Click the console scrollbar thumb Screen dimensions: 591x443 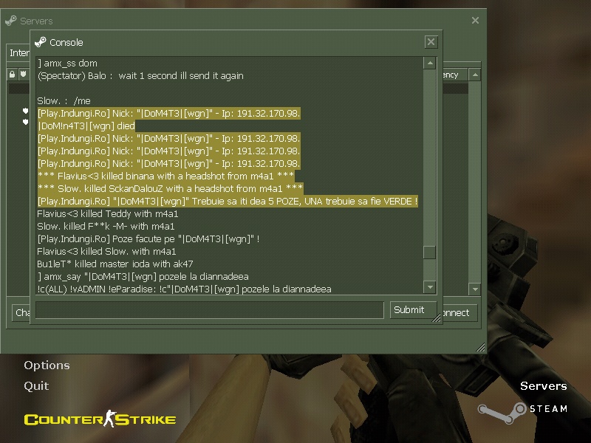(429, 252)
